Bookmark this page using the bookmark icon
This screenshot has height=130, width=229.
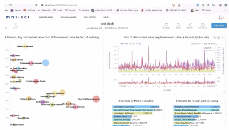[36, 5]
